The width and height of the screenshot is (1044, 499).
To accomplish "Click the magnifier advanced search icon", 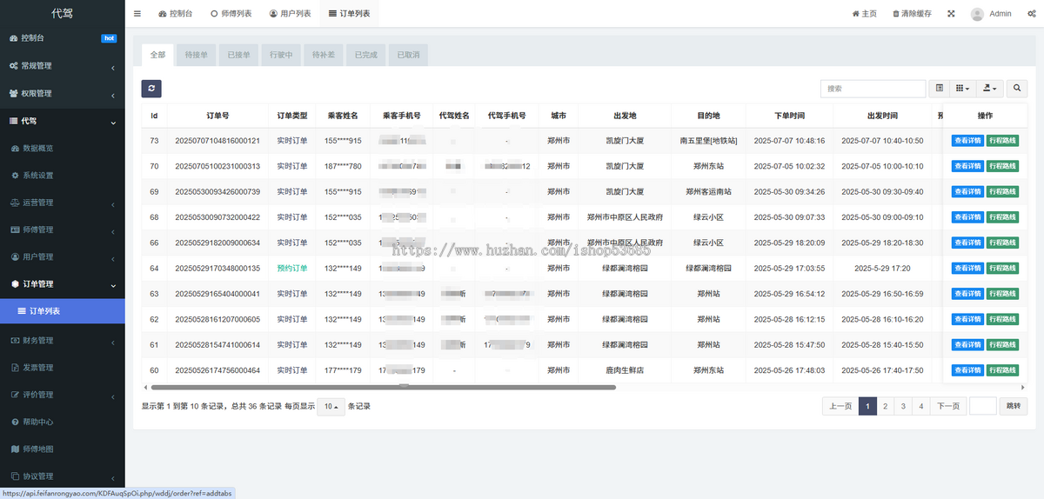I will click(1017, 89).
